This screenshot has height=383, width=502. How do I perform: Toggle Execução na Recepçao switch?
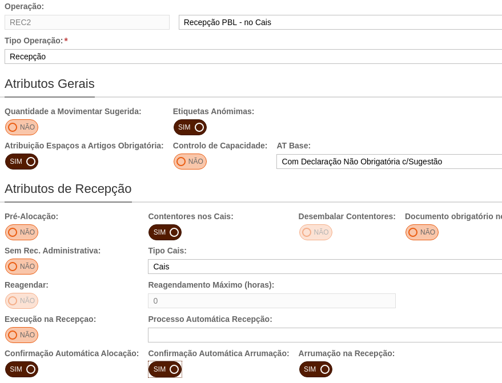[x=22, y=335]
